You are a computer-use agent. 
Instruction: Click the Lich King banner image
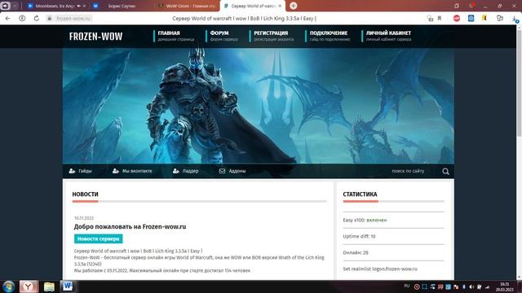[x=259, y=106]
